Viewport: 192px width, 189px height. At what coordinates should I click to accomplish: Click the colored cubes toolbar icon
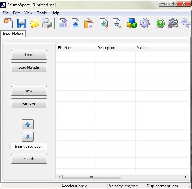pyautogui.click(x=132, y=23)
